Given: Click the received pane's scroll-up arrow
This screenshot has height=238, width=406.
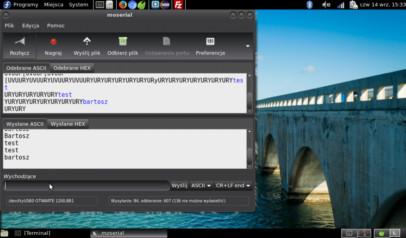Looking at the screenshot, I should (x=249, y=76).
